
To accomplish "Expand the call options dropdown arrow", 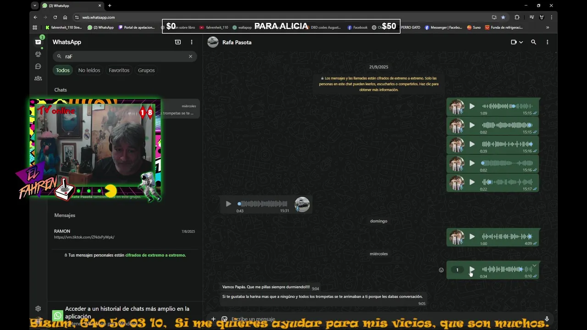I will pyautogui.click(x=521, y=42).
